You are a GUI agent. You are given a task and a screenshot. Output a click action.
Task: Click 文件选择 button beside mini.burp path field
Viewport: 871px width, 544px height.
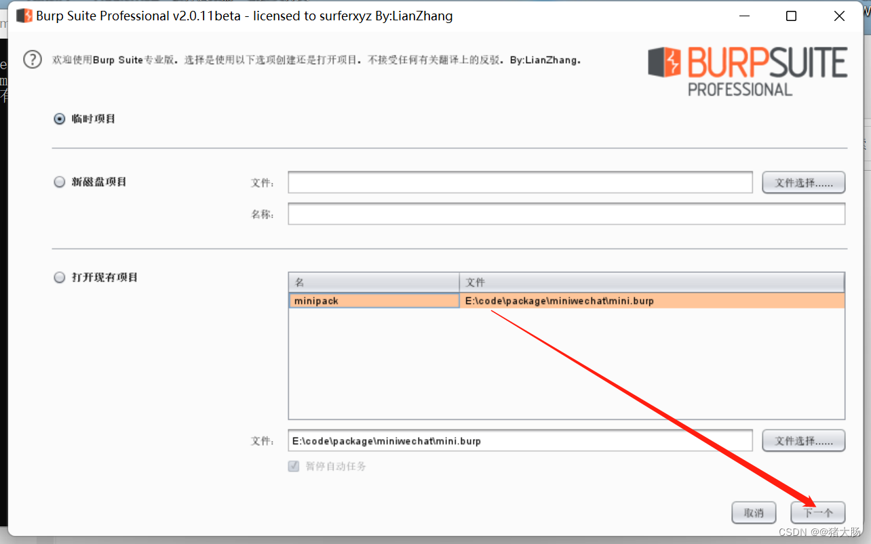[804, 440]
